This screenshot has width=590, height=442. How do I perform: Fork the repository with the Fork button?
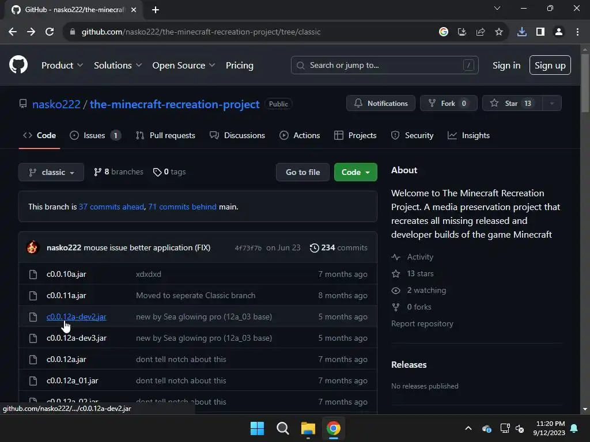[x=448, y=104]
